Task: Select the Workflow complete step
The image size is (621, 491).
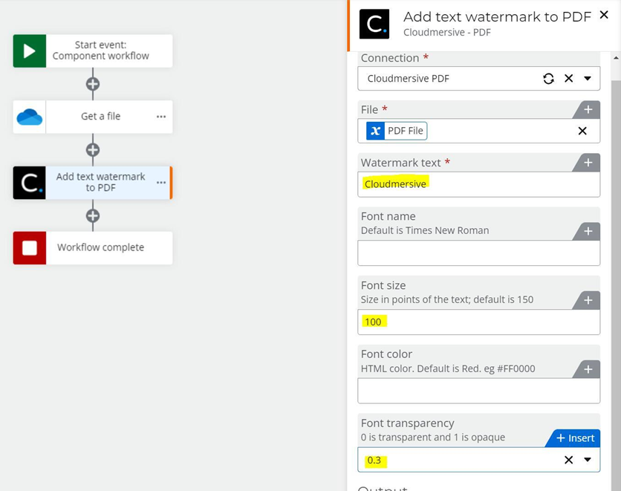Action: (93, 248)
